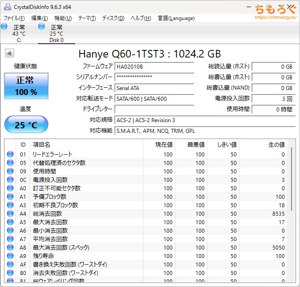Click the S.M.A.R.T., APM, NCQ features field
The height and width of the screenshot is (287, 300).
click(x=205, y=131)
